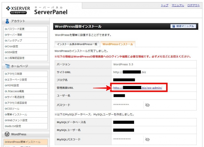The image size is (204, 147).
Task: Click the WordPress簡単インストール page heading
Action: 78,26
